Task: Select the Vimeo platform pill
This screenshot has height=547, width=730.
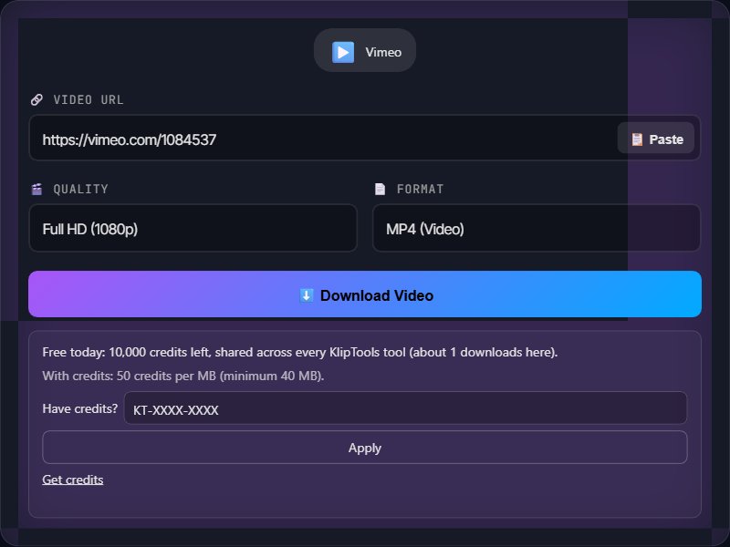Action: (364, 50)
